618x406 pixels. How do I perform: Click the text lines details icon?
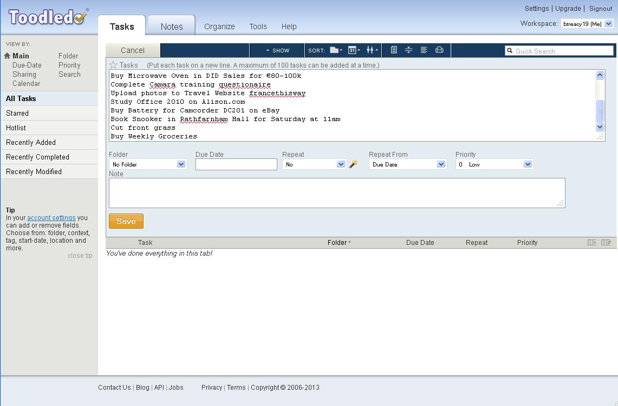(424, 50)
